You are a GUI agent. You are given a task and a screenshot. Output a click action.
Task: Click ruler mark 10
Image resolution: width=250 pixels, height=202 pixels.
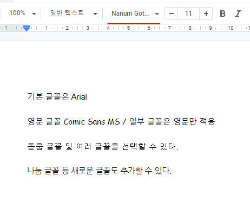231,28
